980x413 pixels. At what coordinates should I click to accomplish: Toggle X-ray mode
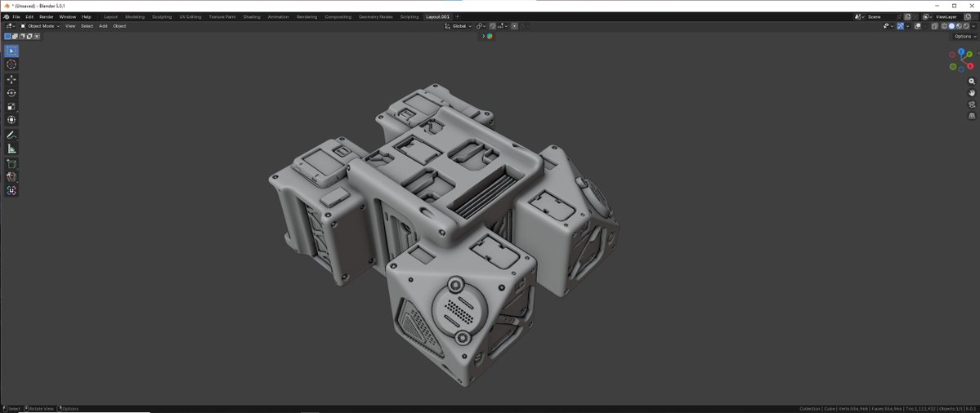[934, 25]
